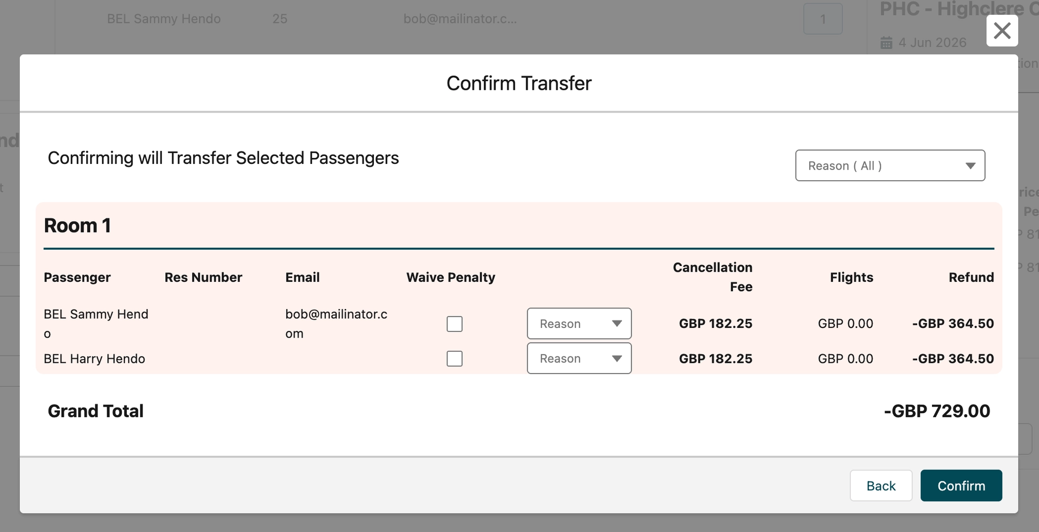The height and width of the screenshot is (532, 1039).
Task: Click the Confirm Transfer dialog title
Action: (x=518, y=83)
